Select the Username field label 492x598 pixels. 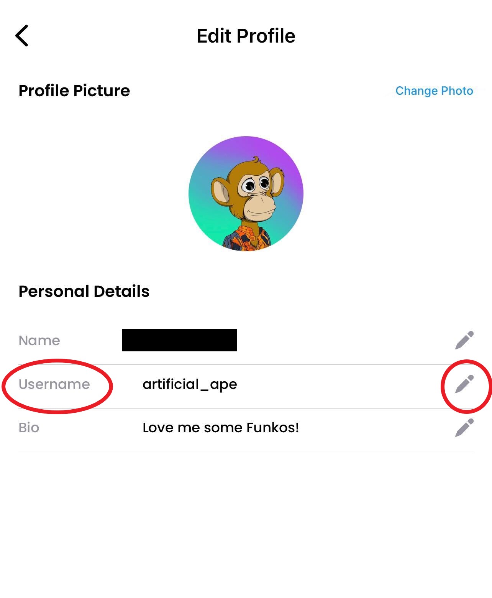pyautogui.click(x=54, y=384)
